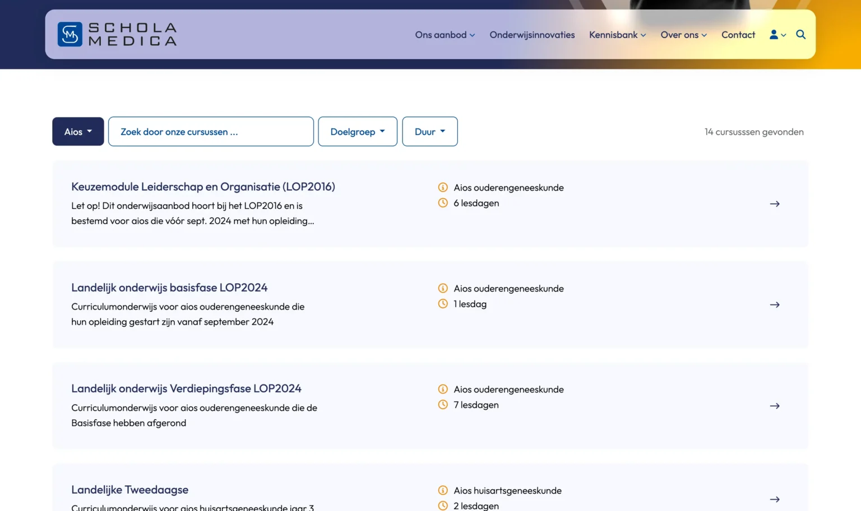Expand the Over ons menu

[684, 35]
